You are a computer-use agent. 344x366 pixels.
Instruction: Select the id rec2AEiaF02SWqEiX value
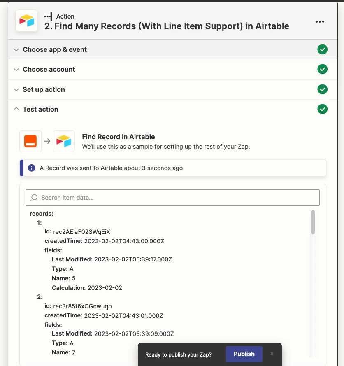coord(81,232)
